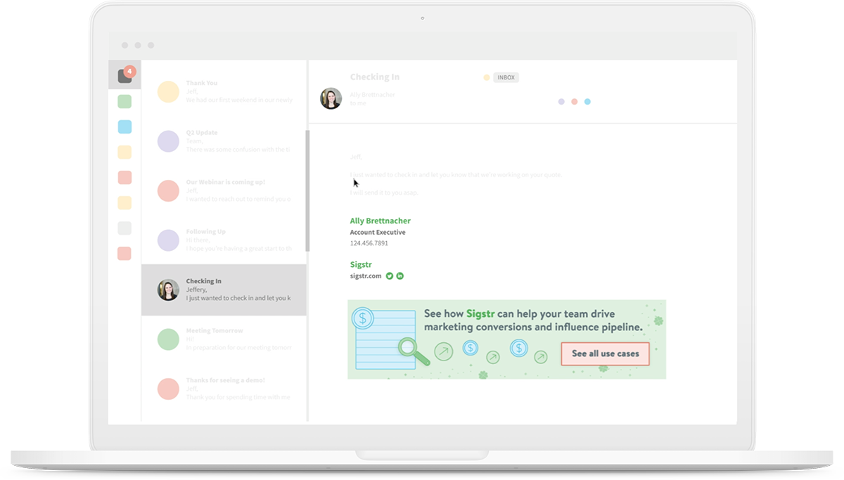Screen dimensions: 844x480
Task: Select the green square in the sidebar
Action: click(x=124, y=102)
